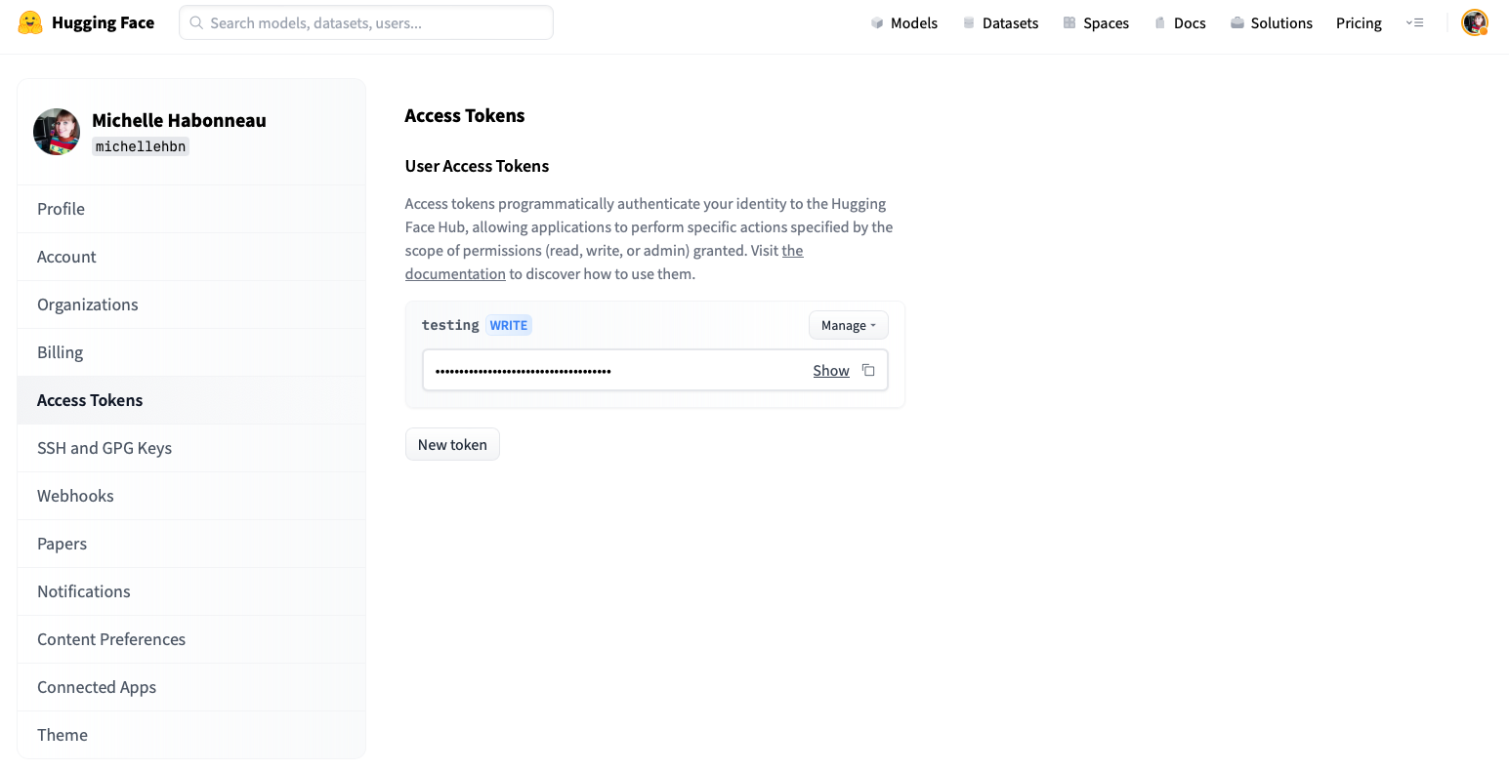1509x771 pixels.
Task: Click Michelle Habonneau's sidebar profile picture
Action: click(x=56, y=132)
